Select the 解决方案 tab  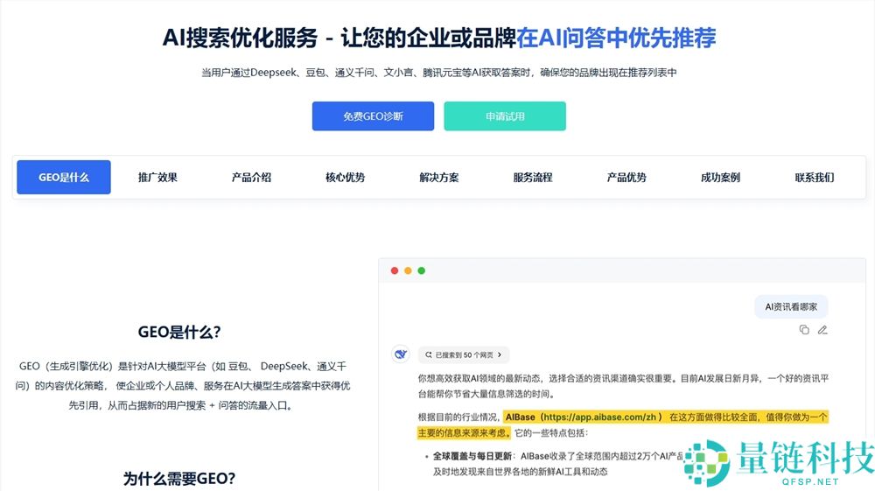point(438,177)
